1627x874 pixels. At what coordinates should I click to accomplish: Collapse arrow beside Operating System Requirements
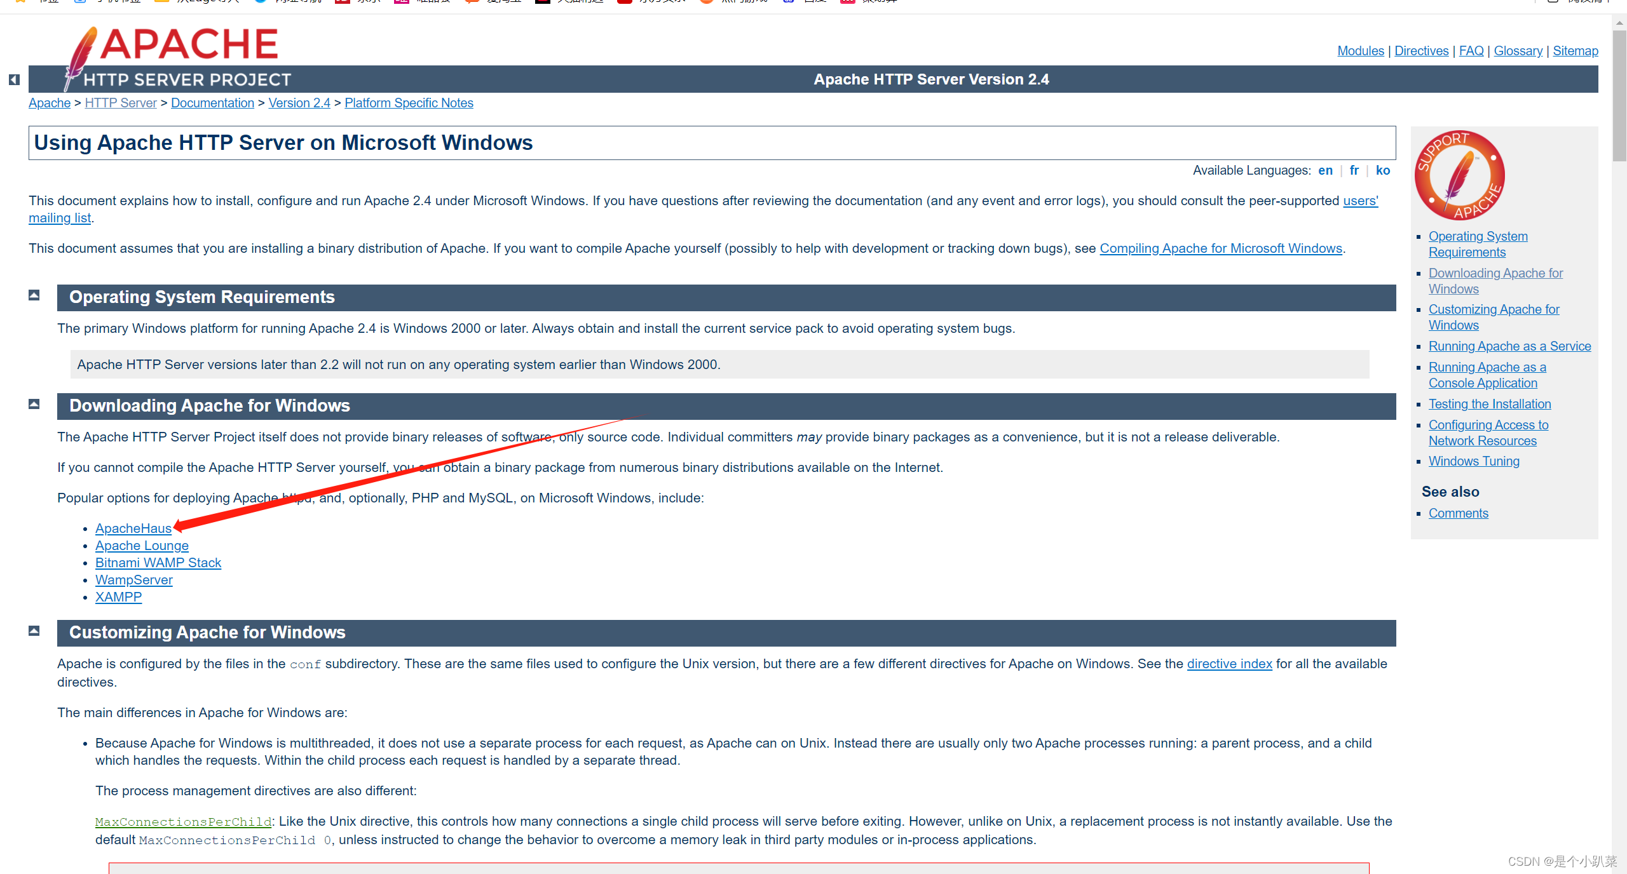(34, 295)
